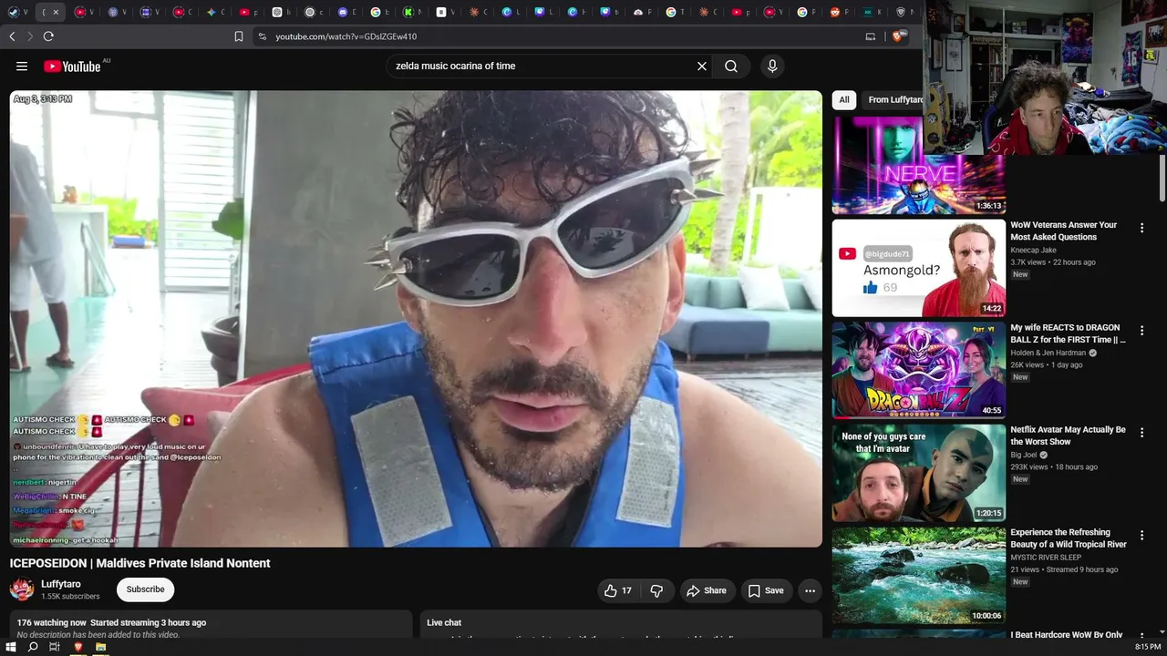Click the page's vertical scrollbar thumb

click(x=1162, y=179)
